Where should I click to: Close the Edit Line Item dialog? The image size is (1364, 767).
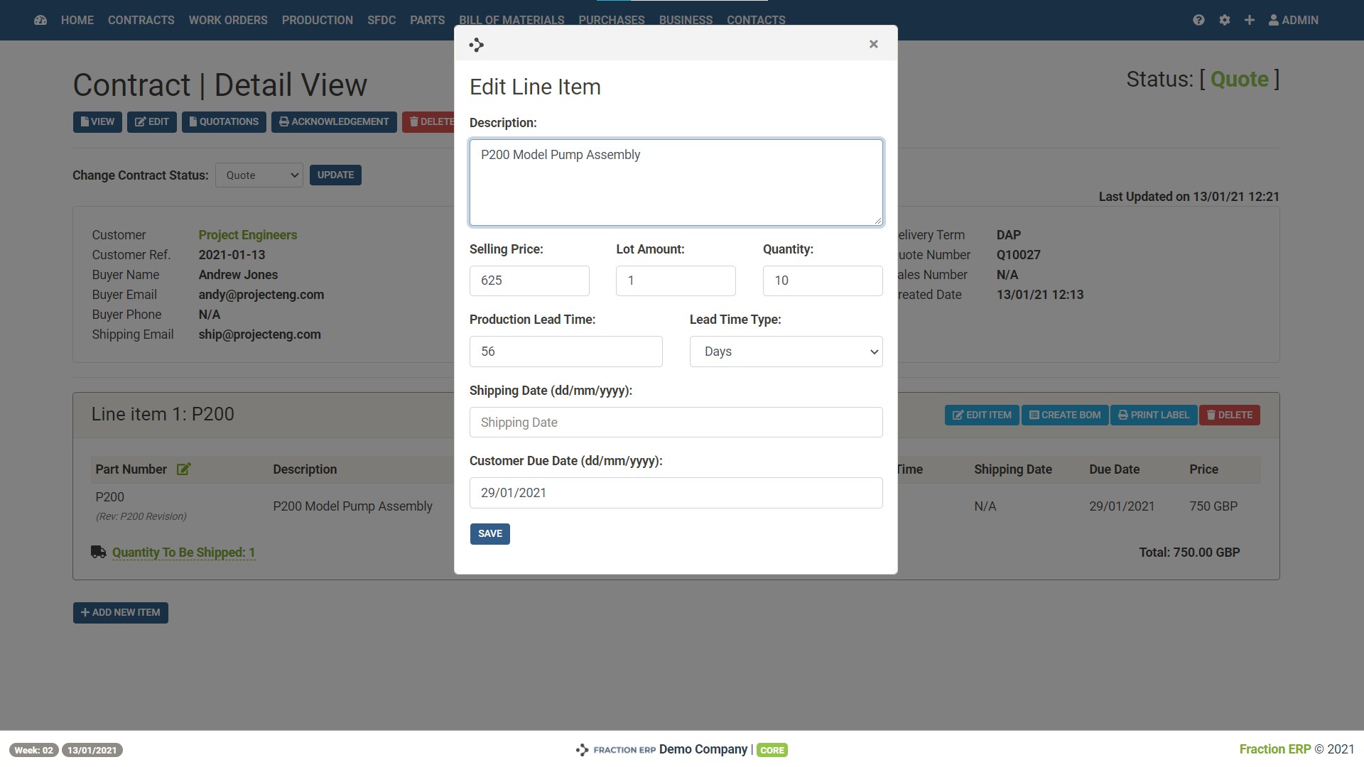click(873, 44)
